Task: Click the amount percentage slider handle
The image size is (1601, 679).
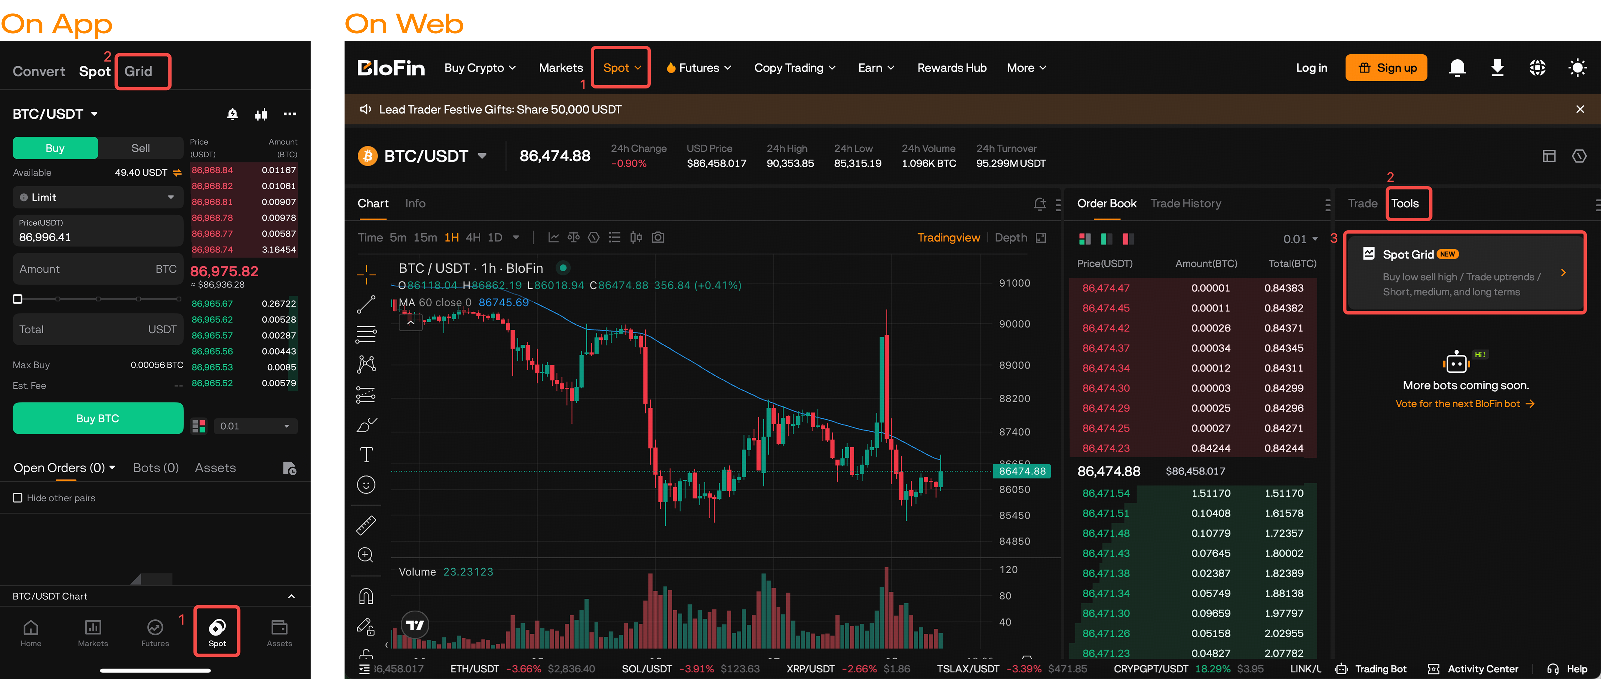Action: 18,299
